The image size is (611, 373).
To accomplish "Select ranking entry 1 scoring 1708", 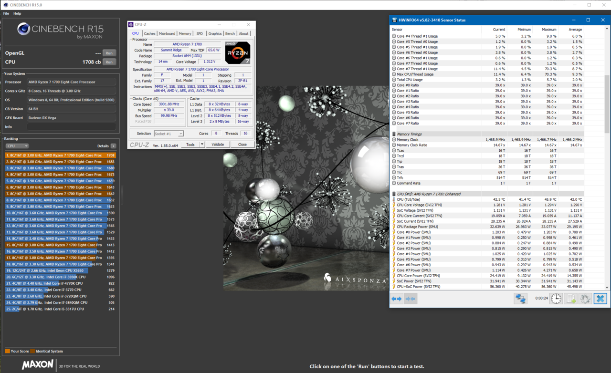I will [x=61, y=155].
